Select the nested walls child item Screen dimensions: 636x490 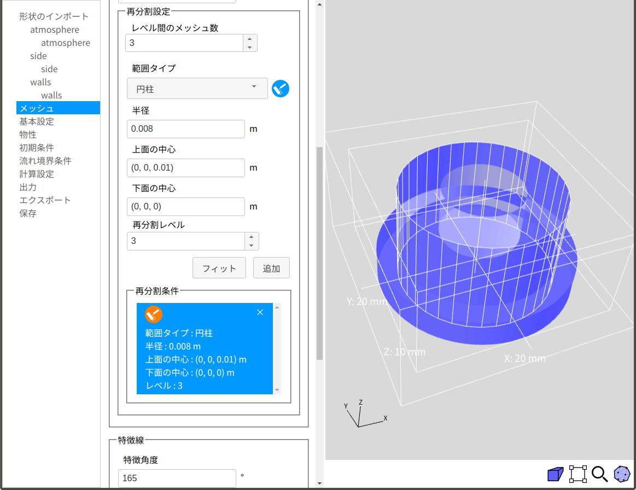tap(51, 95)
